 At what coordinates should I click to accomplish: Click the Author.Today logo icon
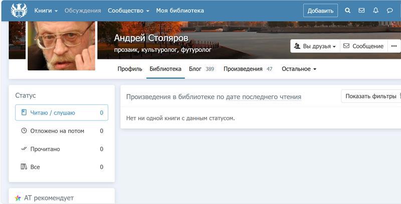click(19, 10)
